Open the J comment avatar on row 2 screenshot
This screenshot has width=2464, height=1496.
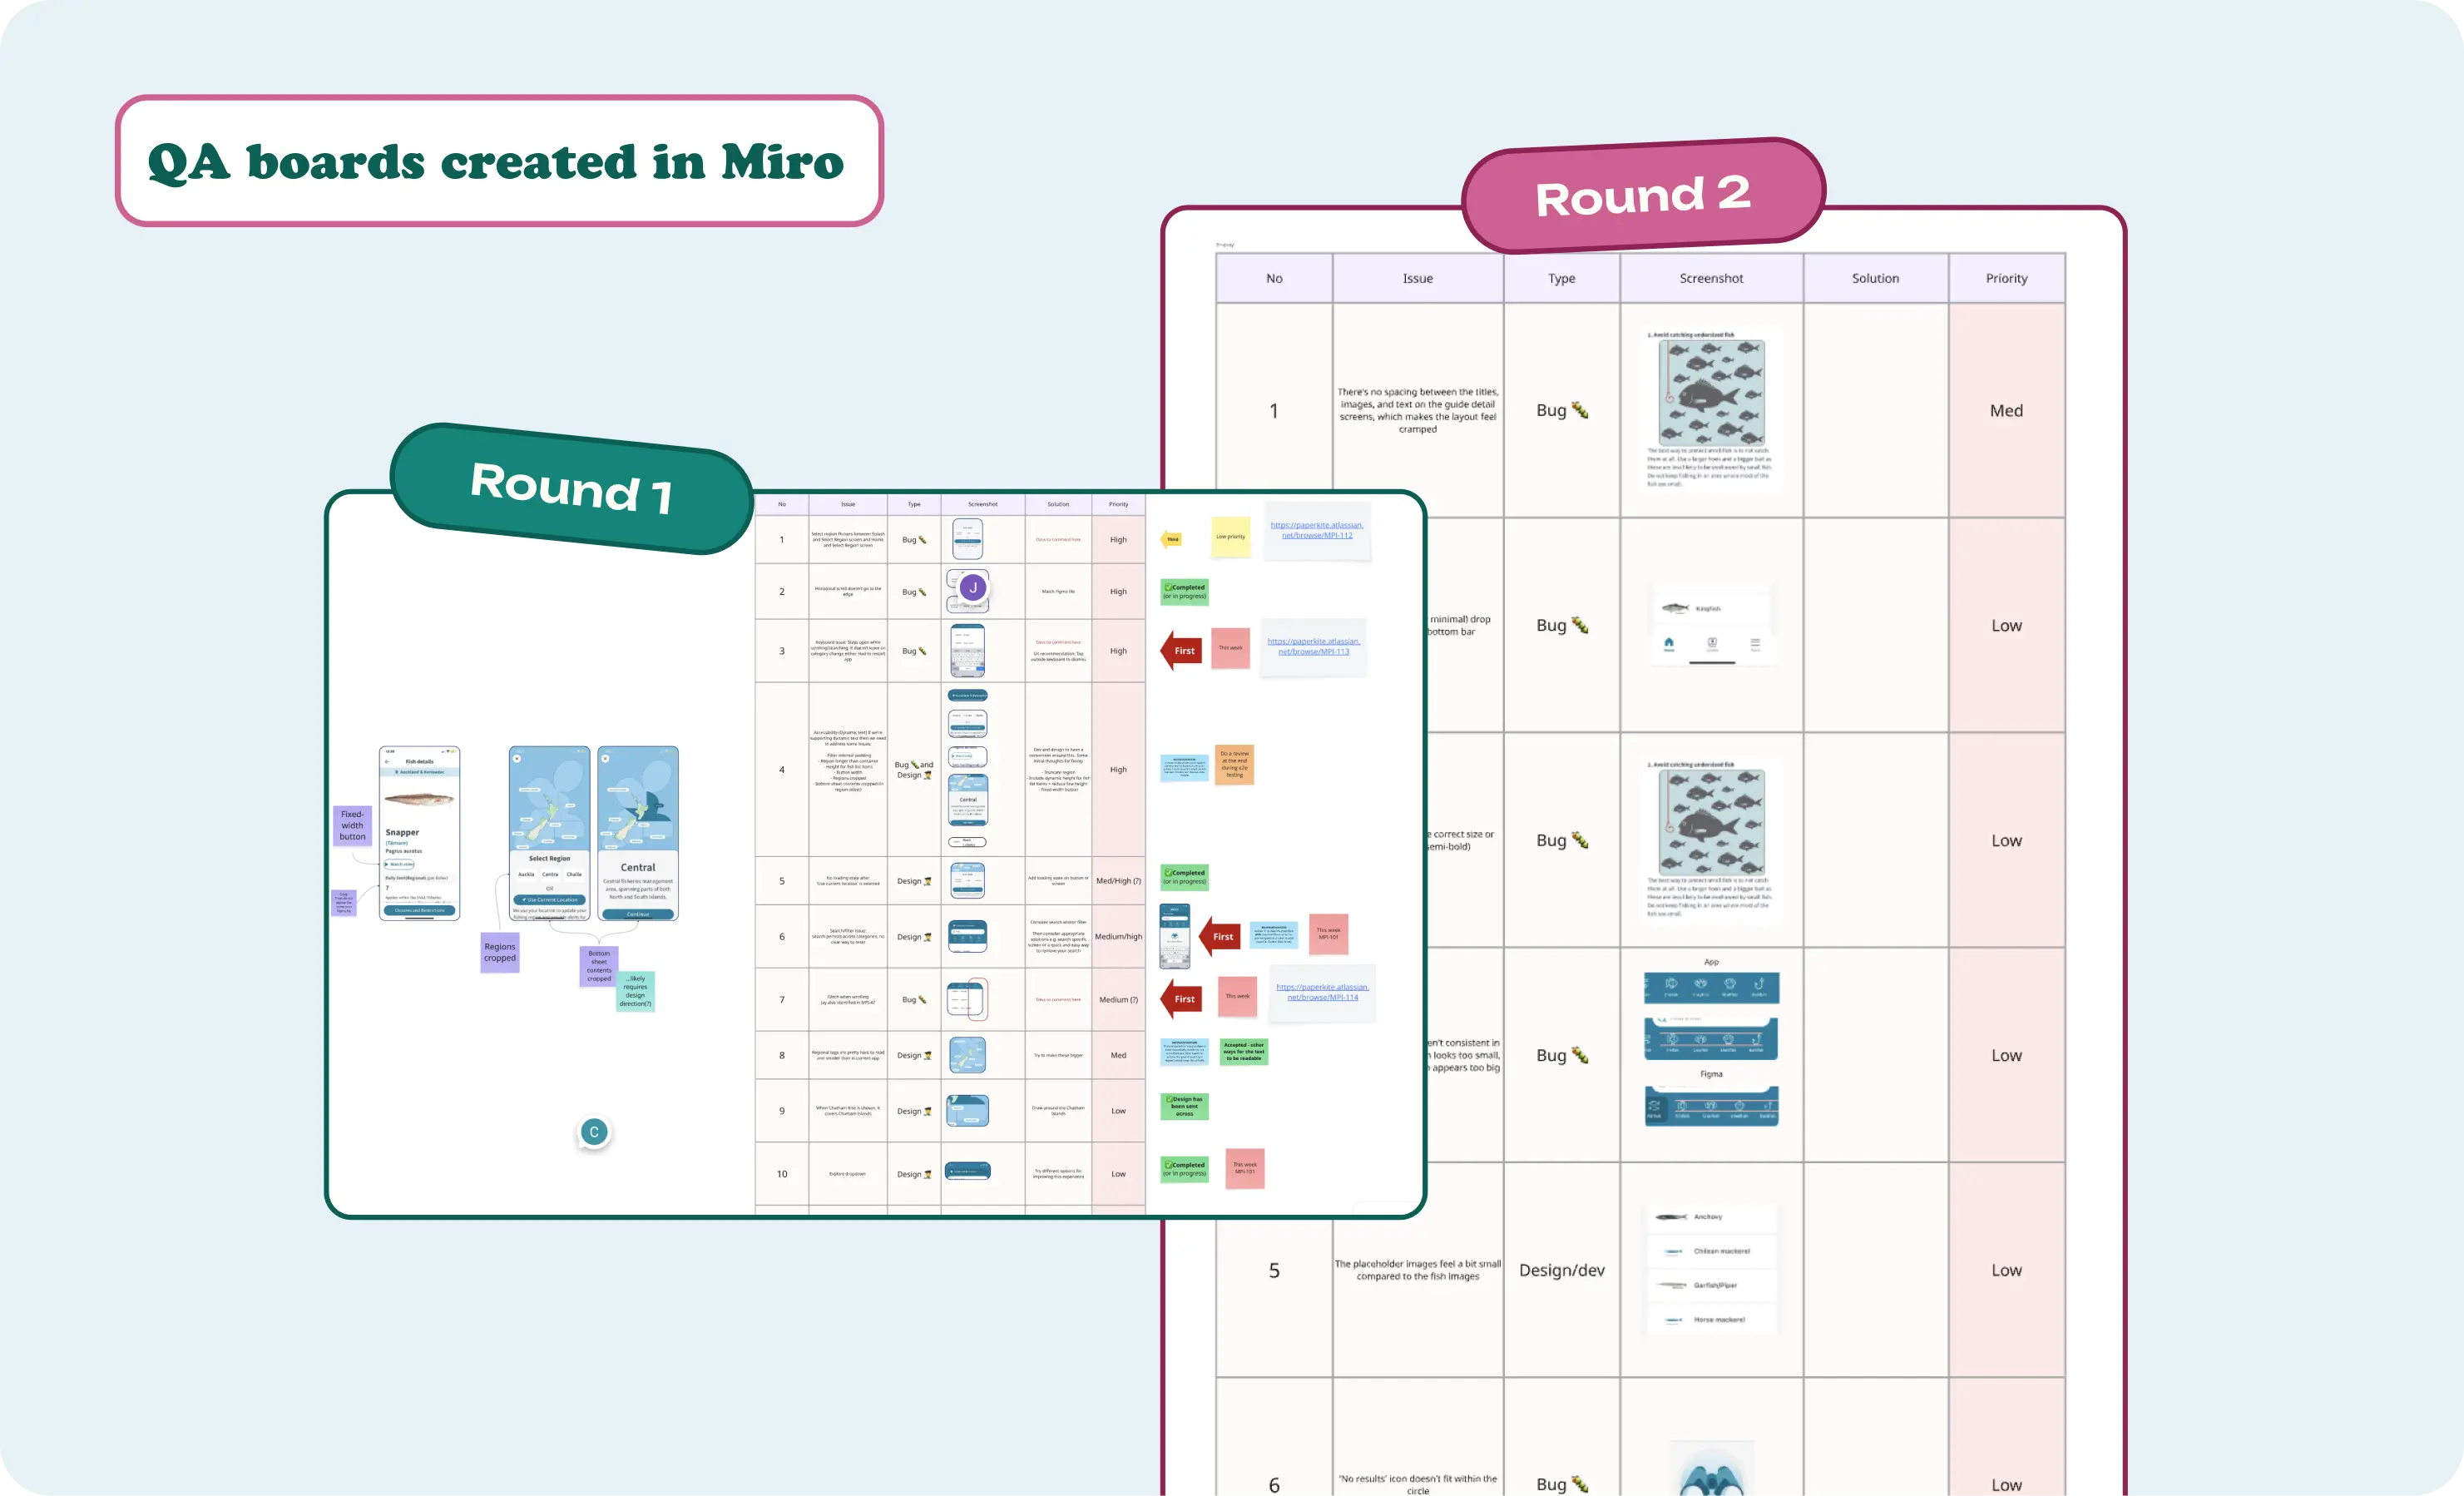[x=973, y=588]
